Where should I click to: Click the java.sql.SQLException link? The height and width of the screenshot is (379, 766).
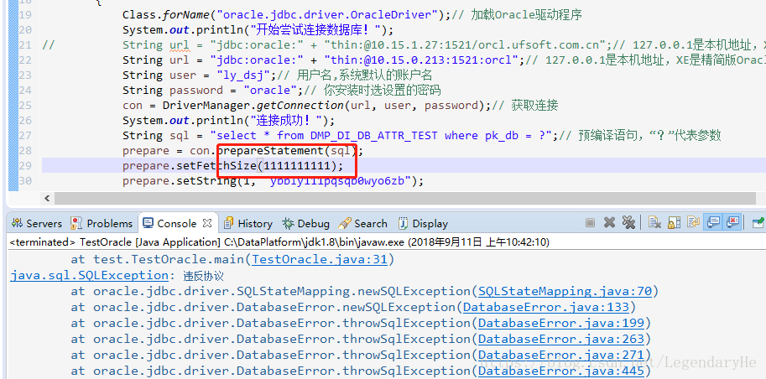click(x=90, y=276)
